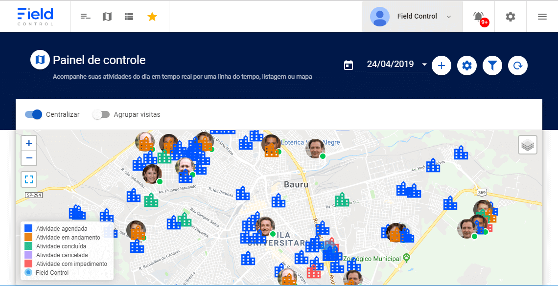Image resolution: width=558 pixels, height=286 pixels.
Task: Click the Bauru city label on map
Action: pyautogui.click(x=296, y=185)
